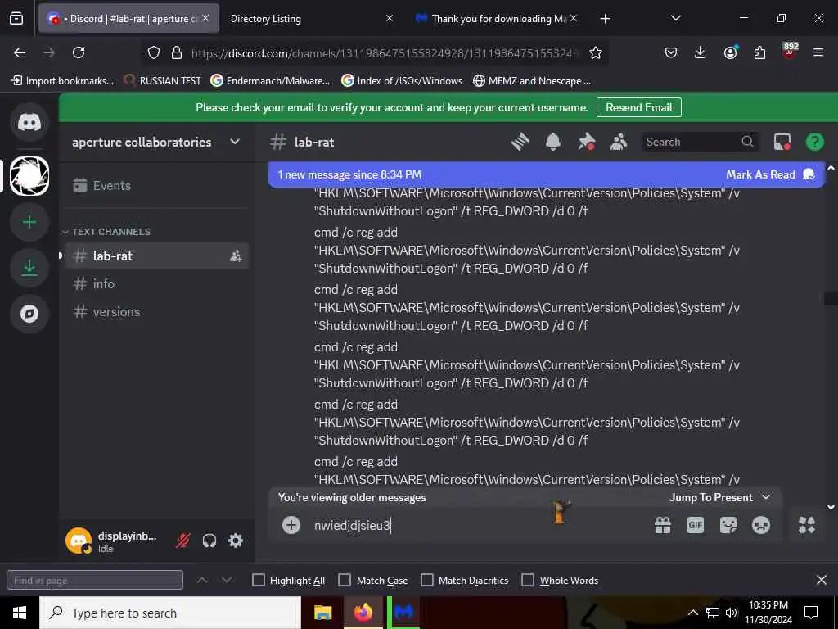Click the Resend Email button
838x629 pixels.
tap(638, 107)
